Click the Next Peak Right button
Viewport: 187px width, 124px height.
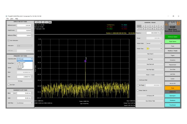coord(150,69)
